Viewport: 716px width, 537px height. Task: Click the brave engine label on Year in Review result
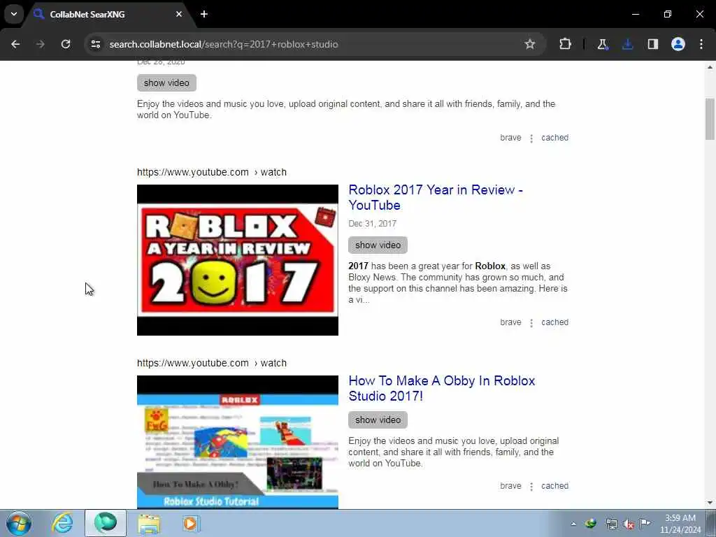[x=510, y=322]
